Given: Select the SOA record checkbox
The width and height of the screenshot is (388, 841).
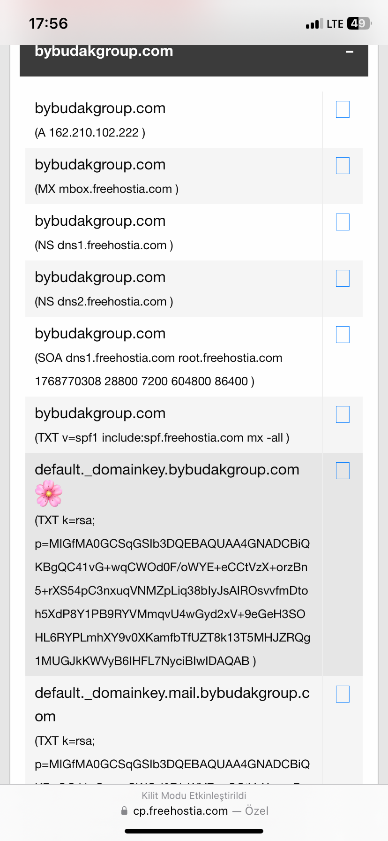Looking at the screenshot, I should [x=343, y=335].
